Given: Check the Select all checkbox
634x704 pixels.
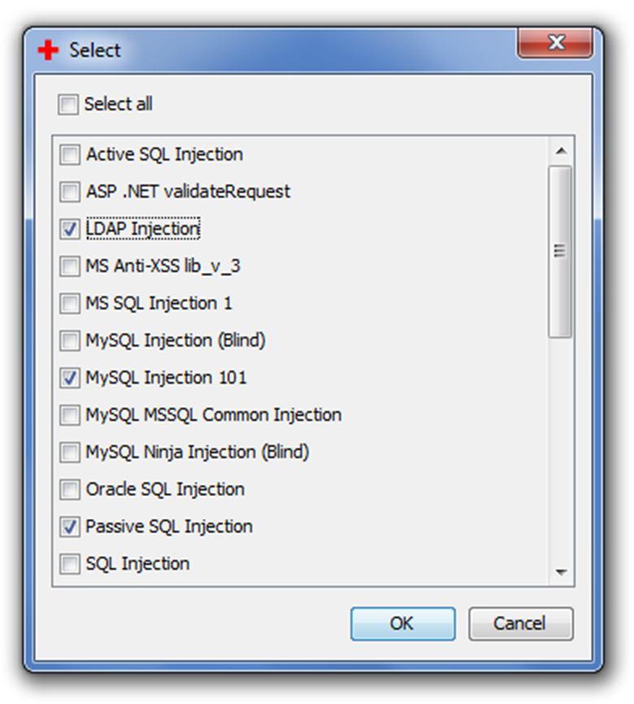Looking at the screenshot, I should [68, 104].
